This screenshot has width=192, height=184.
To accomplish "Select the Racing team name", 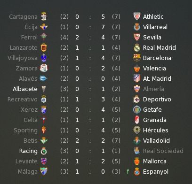I will coord(28,151).
